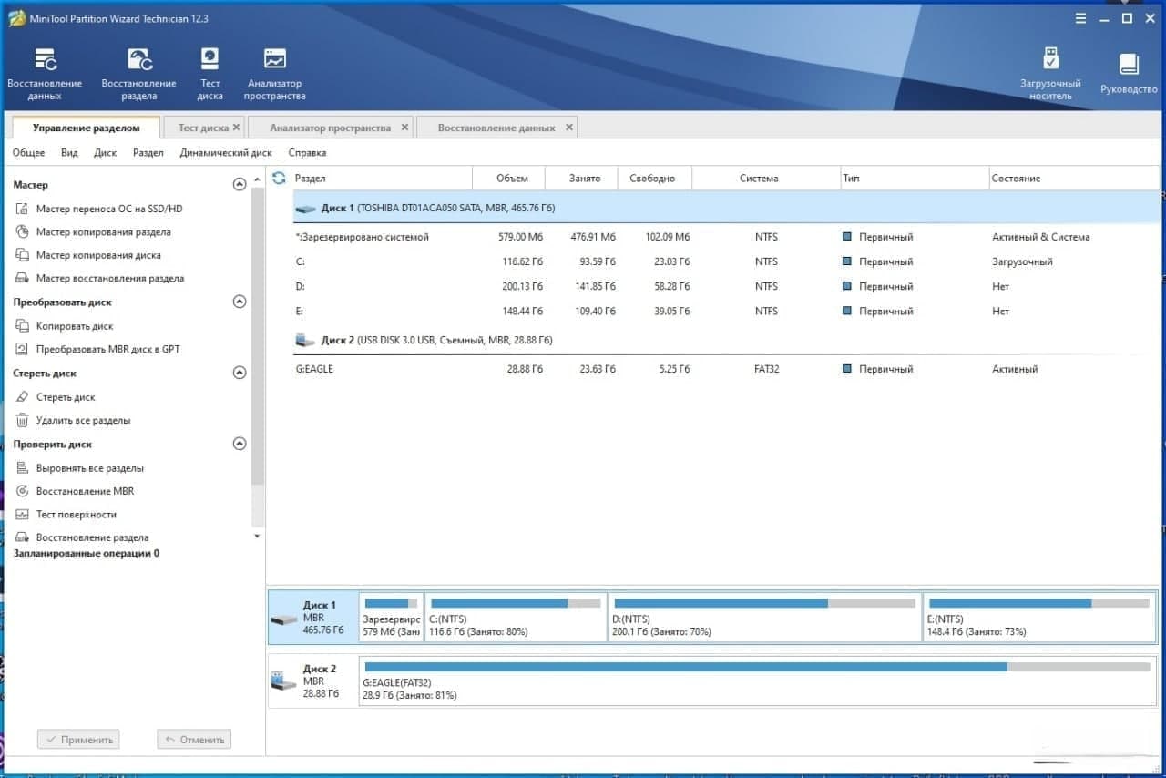Switch to Тест диска tab
Viewport: 1166px width, 778px height.
click(203, 128)
